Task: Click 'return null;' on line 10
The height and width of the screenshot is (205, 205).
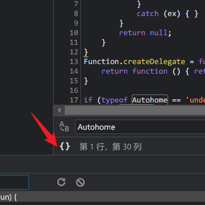Action: [x=145, y=33]
